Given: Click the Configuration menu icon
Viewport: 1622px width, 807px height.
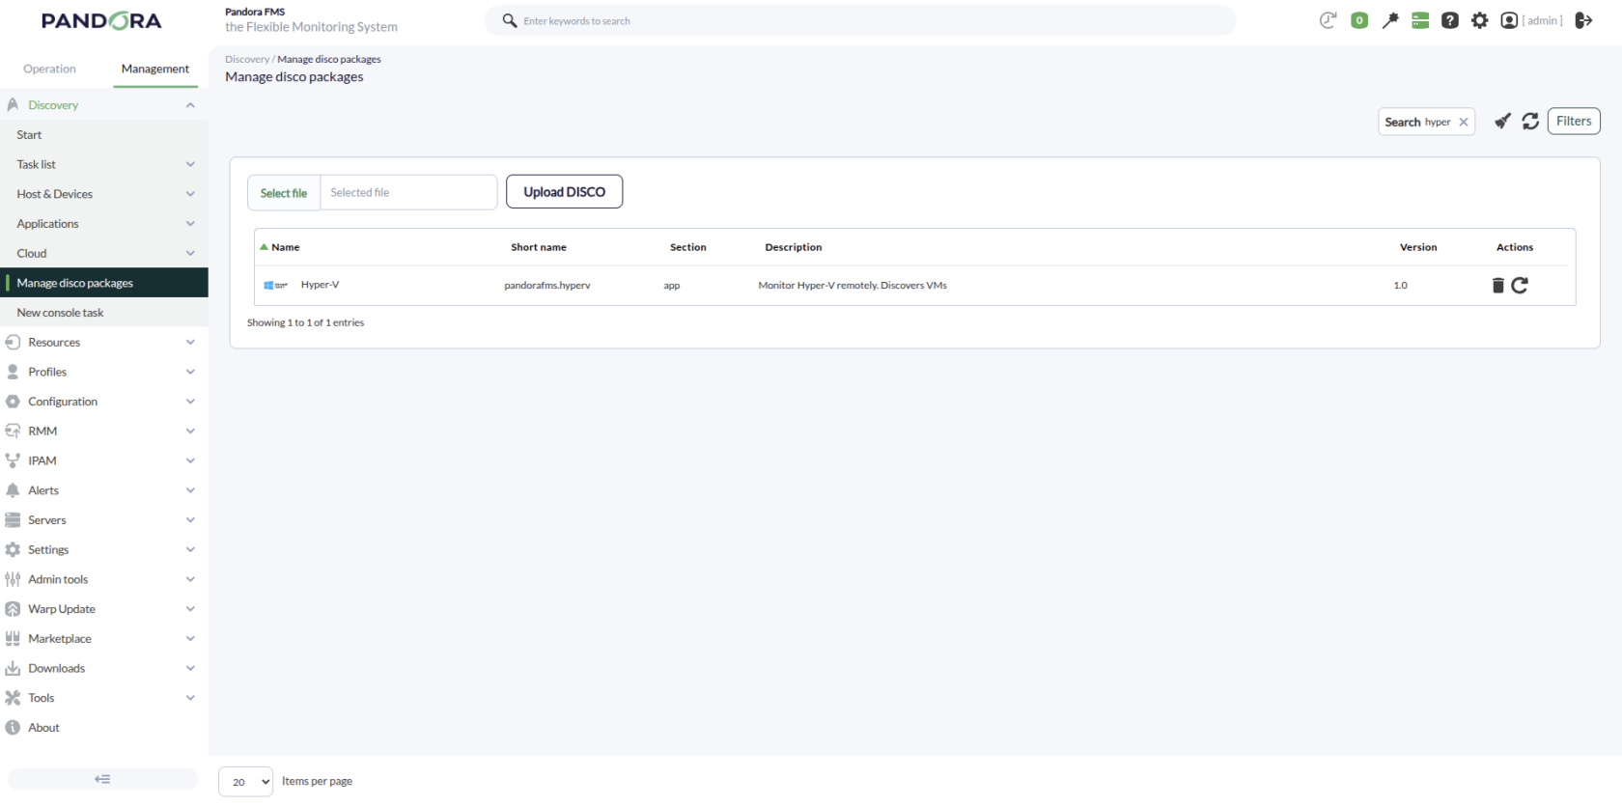Looking at the screenshot, I should [13, 402].
